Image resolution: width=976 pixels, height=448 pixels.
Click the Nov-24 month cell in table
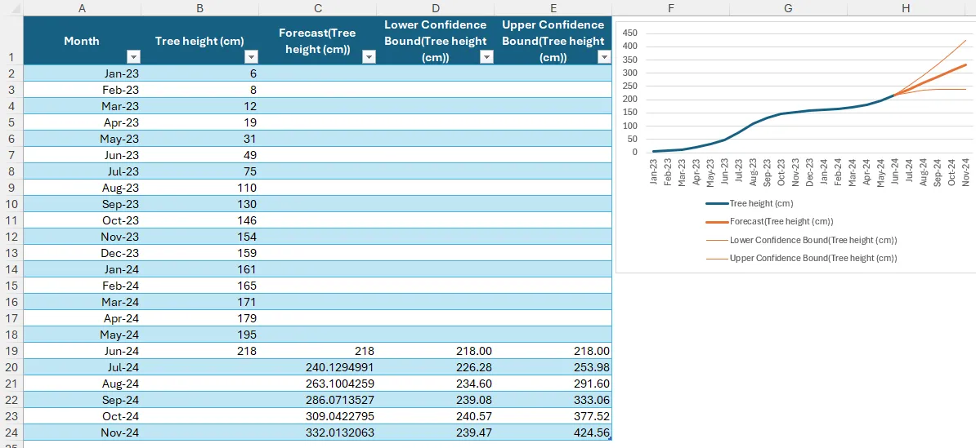(x=83, y=432)
